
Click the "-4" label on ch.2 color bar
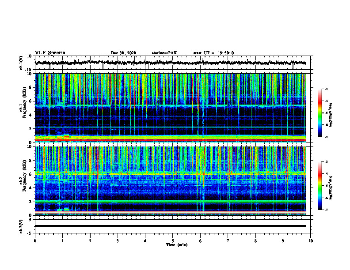(326, 174)
